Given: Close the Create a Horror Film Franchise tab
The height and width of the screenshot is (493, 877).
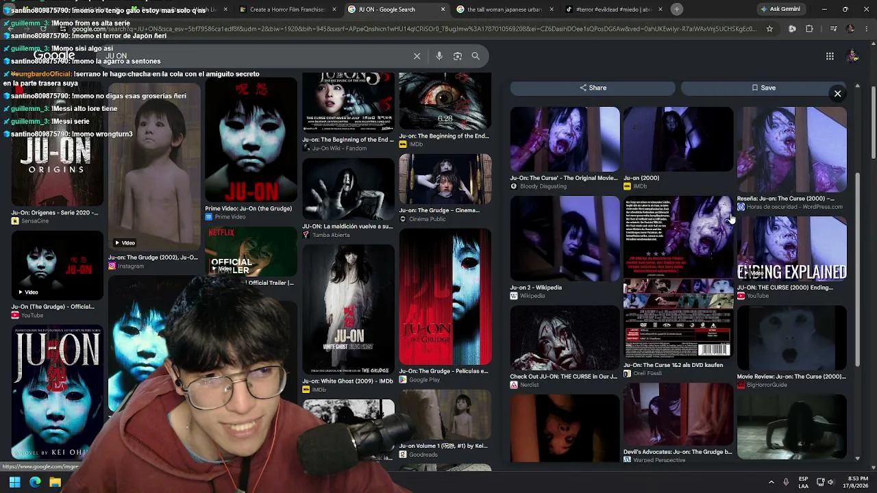Looking at the screenshot, I should coord(334,10).
